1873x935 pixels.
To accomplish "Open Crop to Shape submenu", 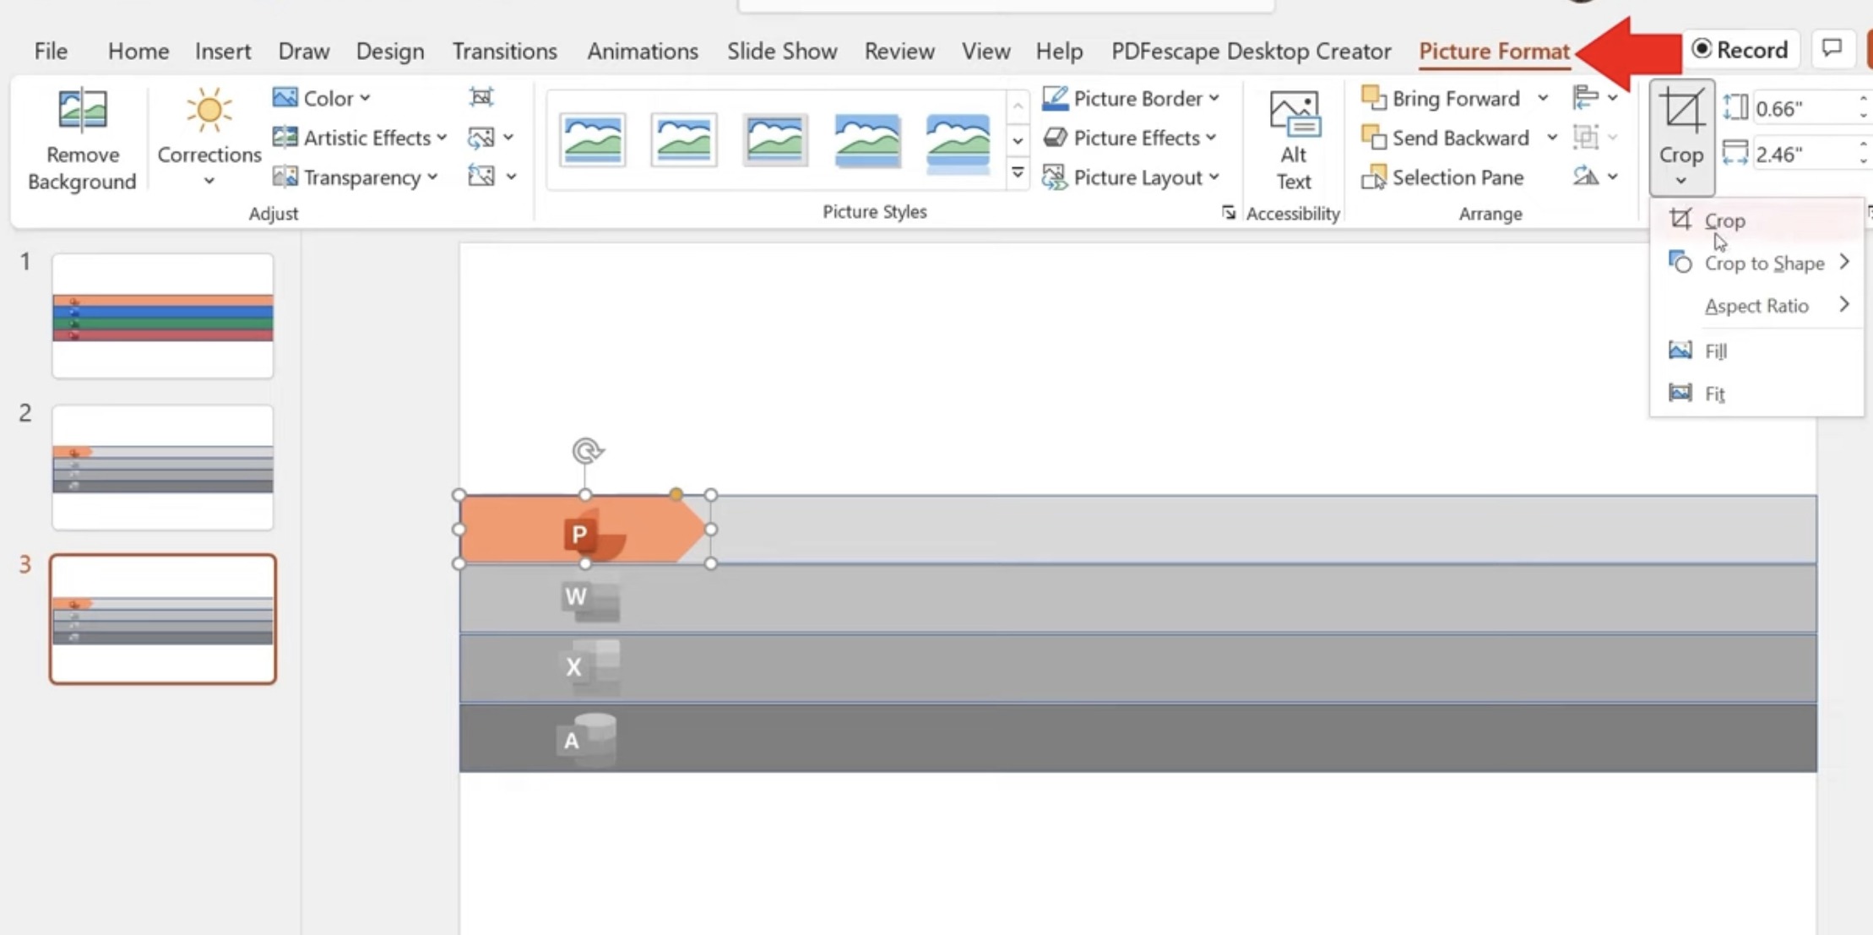I will pyautogui.click(x=1756, y=264).
